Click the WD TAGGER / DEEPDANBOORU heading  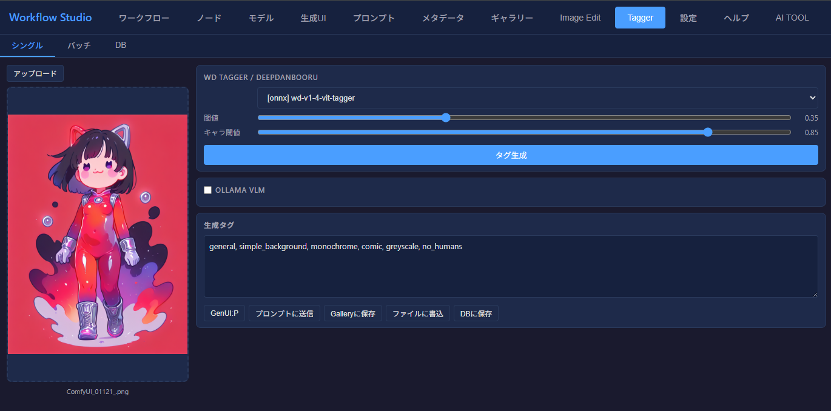[x=261, y=78]
